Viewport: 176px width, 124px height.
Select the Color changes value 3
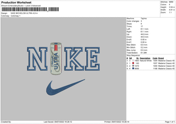click(141, 21)
